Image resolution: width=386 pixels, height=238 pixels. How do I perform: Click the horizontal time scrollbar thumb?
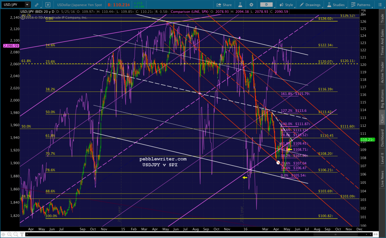point(335,234)
